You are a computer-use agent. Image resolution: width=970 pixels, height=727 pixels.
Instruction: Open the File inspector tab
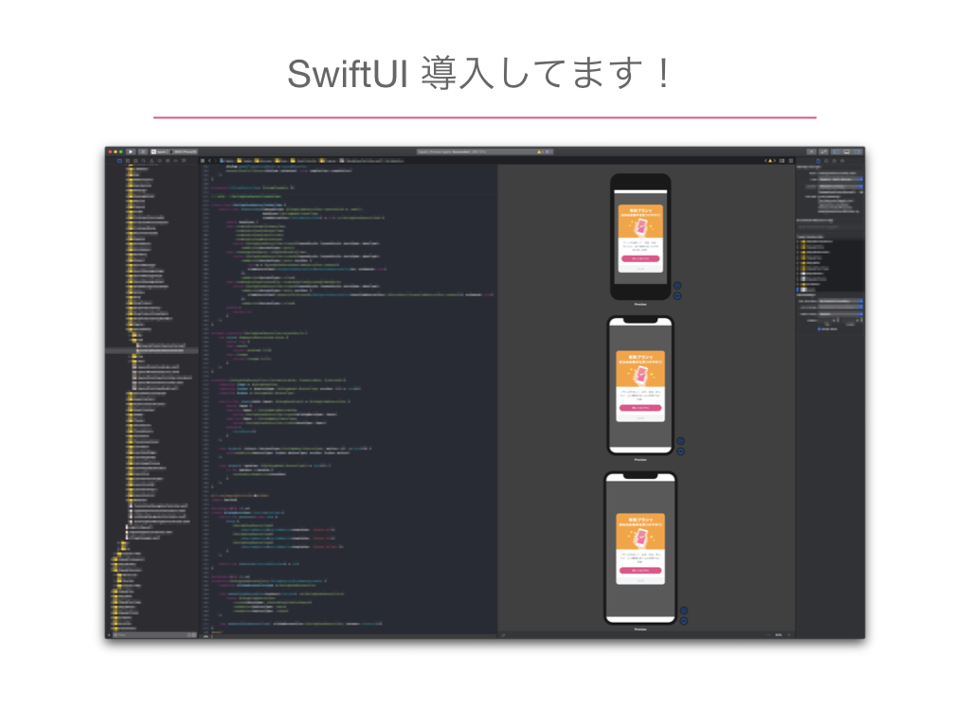click(x=818, y=161)
